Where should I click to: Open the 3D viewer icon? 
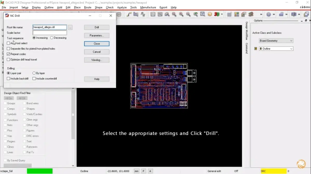pos(217,14)
